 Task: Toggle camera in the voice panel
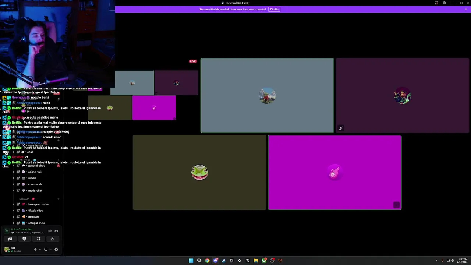click(x=10, y=239)
